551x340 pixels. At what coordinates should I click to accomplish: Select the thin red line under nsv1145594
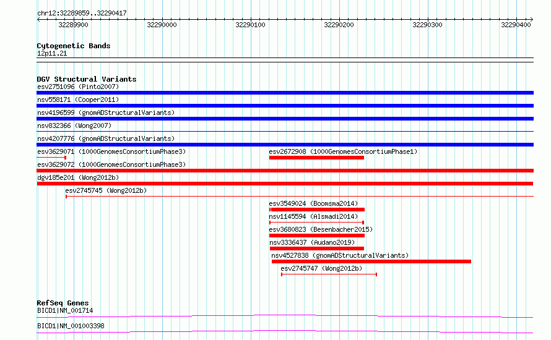316,223
